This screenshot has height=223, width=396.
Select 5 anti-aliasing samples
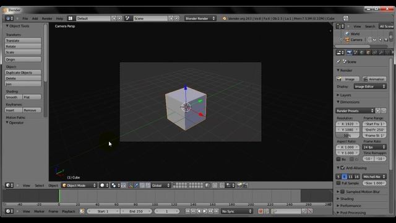coord(338,177)
